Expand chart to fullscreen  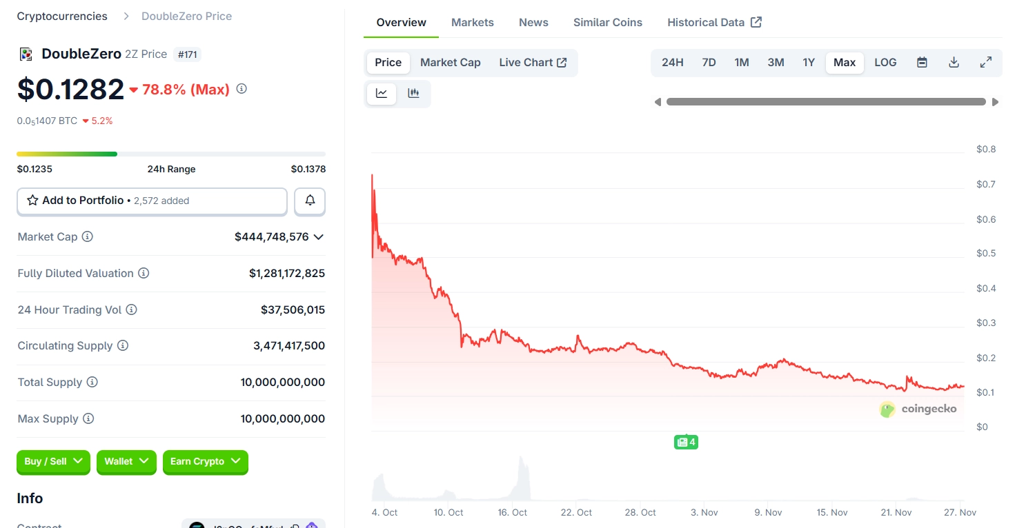[x=986, y=63]
